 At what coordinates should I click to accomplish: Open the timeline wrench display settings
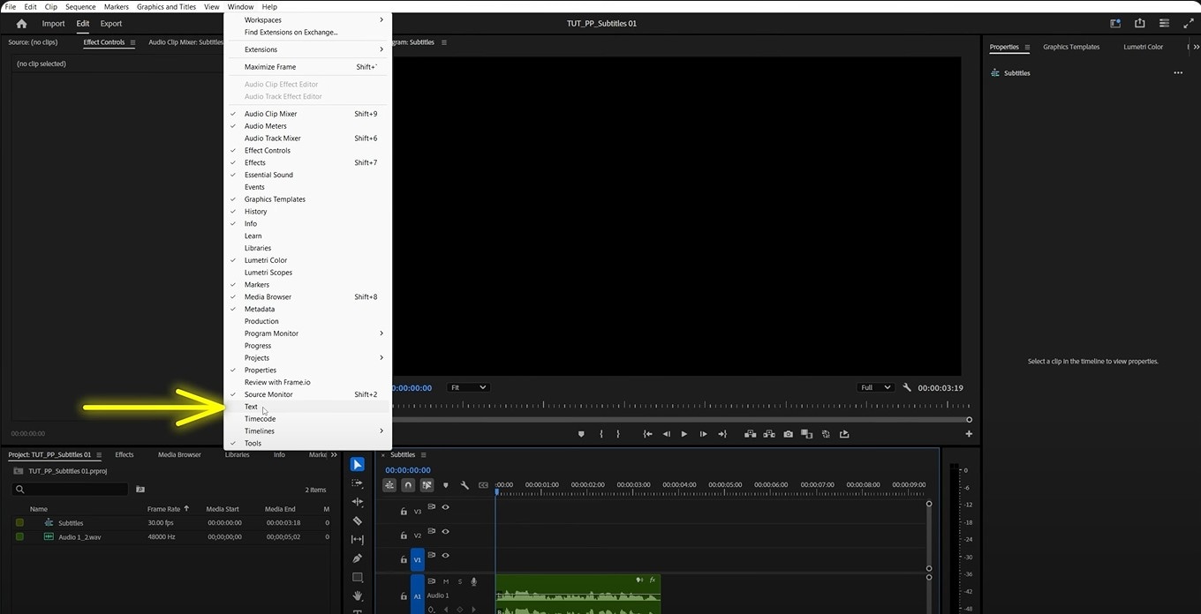coord(465,485)
